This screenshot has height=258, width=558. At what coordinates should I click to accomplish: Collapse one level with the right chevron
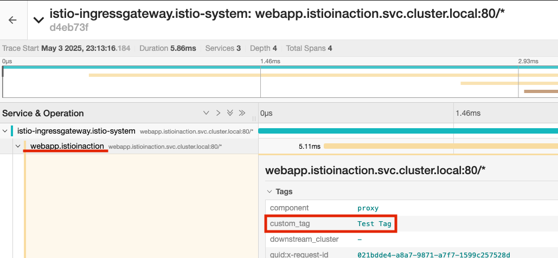[218, 113]
